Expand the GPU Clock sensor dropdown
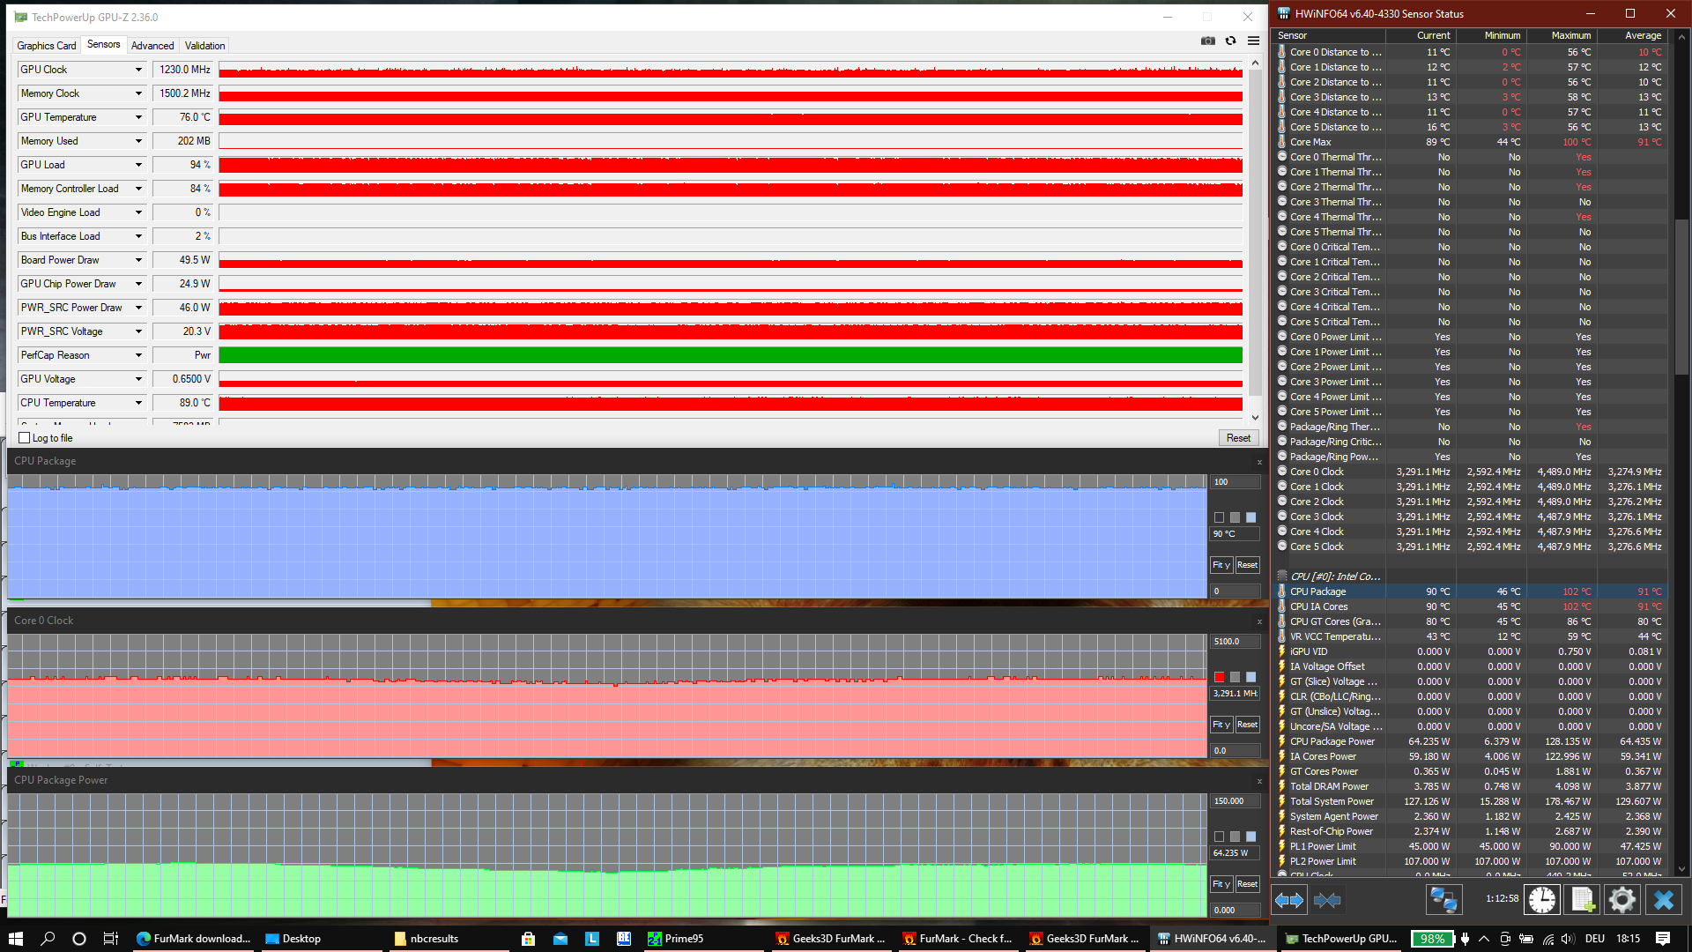Image resolution: width=1692 pixels, height=952 pixels. pos(138,70)
